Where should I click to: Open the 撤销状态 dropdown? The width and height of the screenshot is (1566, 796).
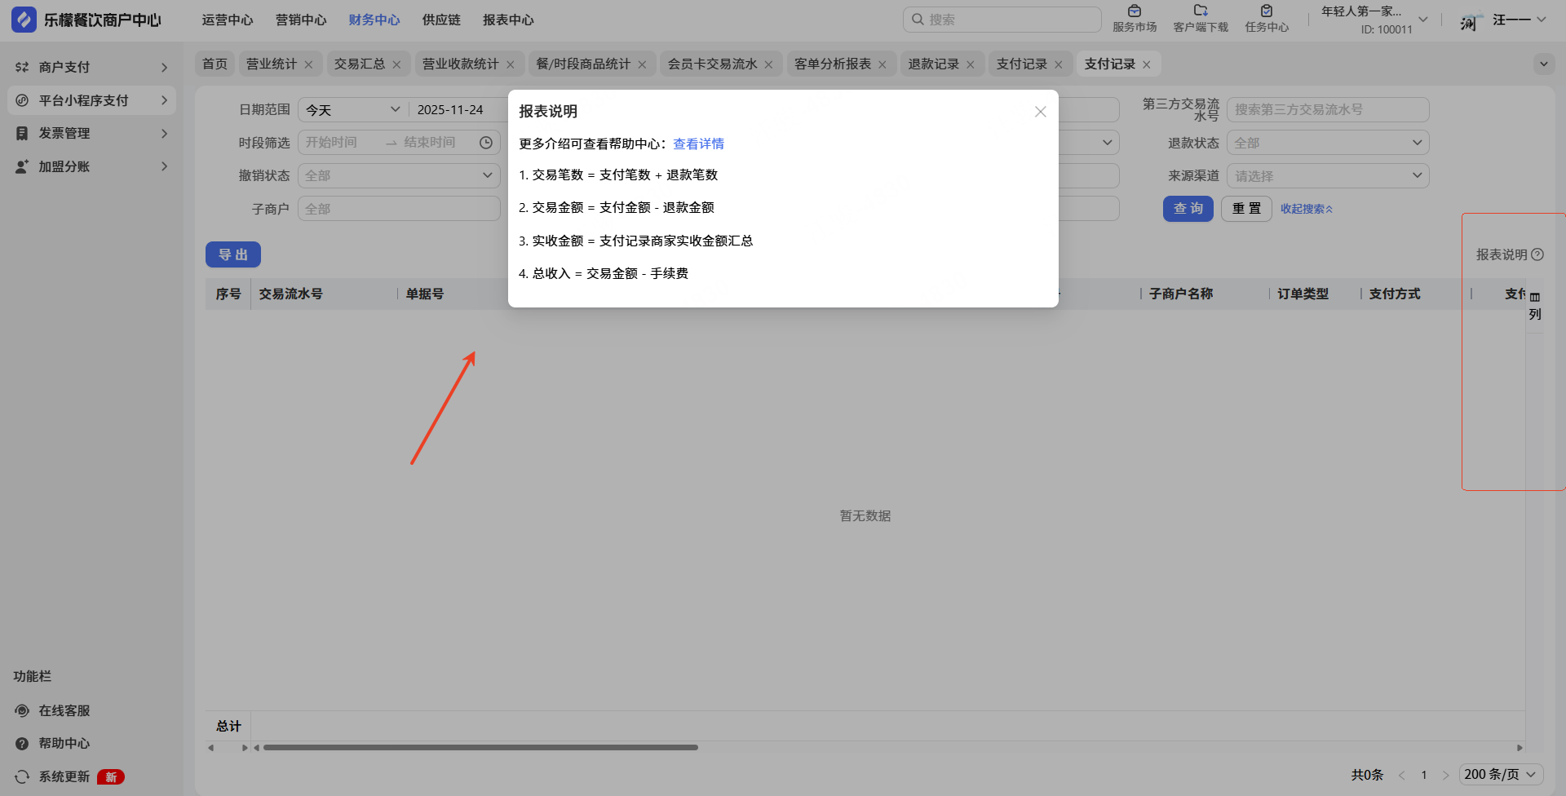399,175
